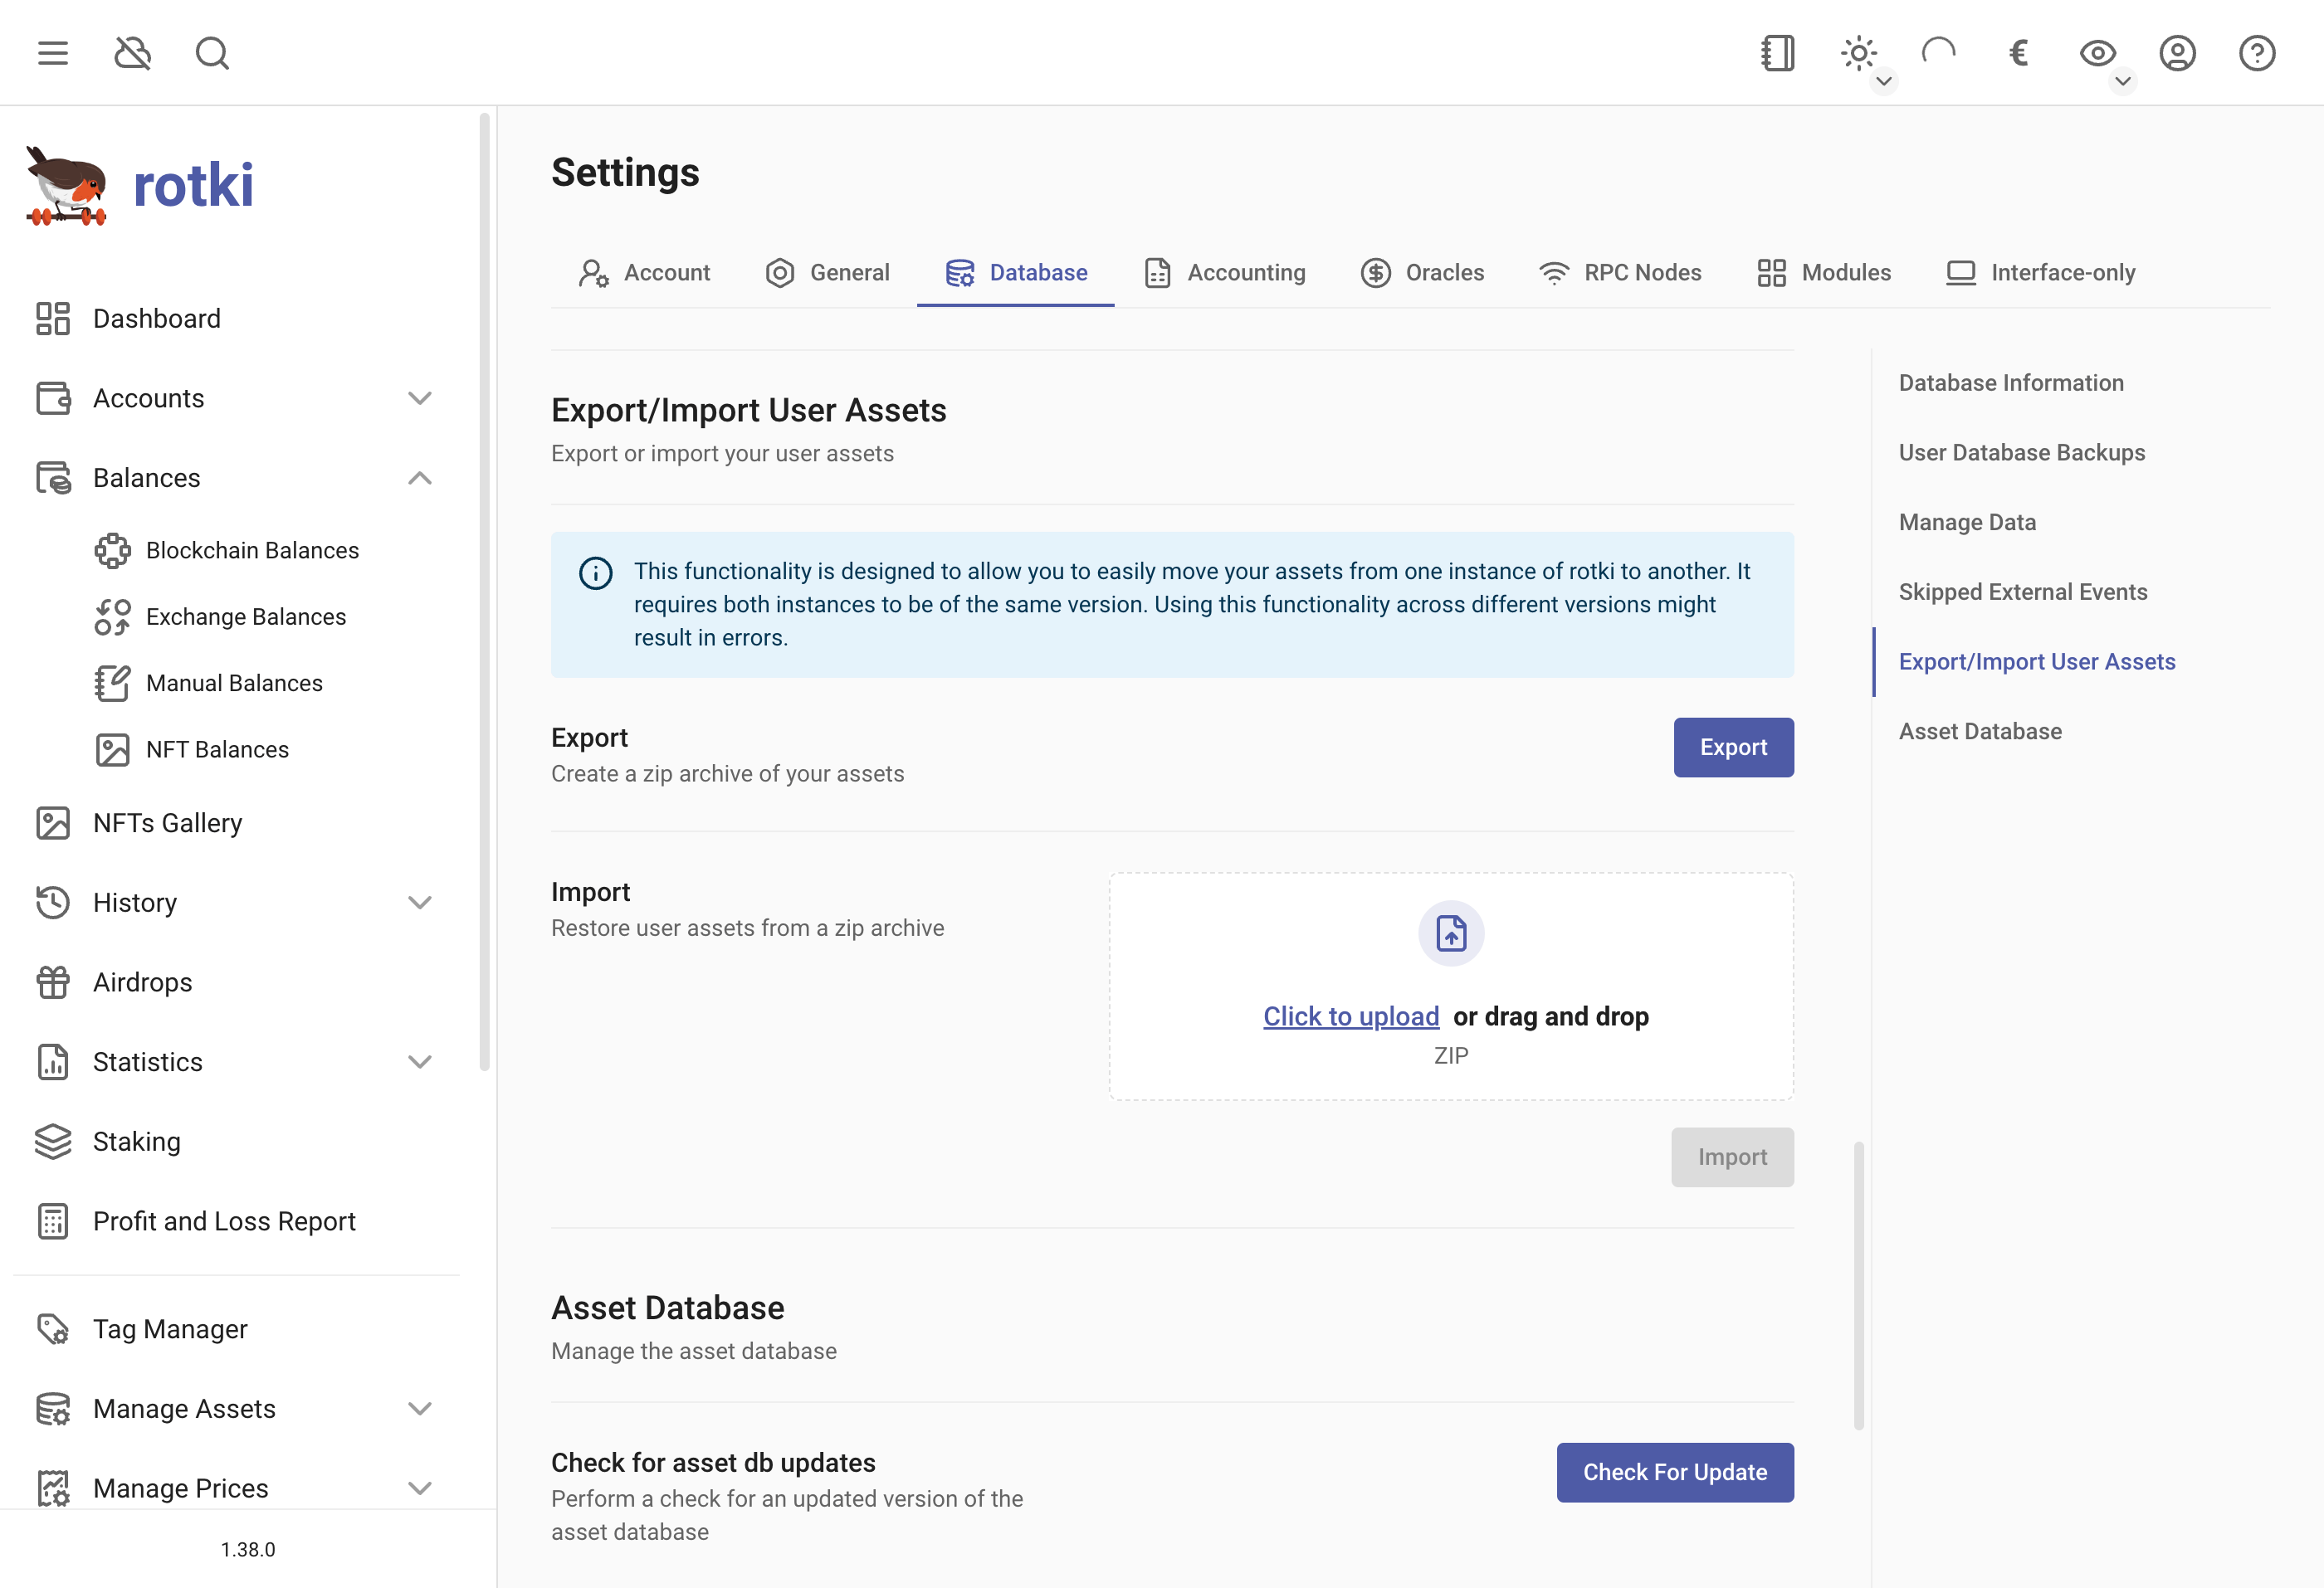Open privacy mode options chevron

pos(2122,81)
